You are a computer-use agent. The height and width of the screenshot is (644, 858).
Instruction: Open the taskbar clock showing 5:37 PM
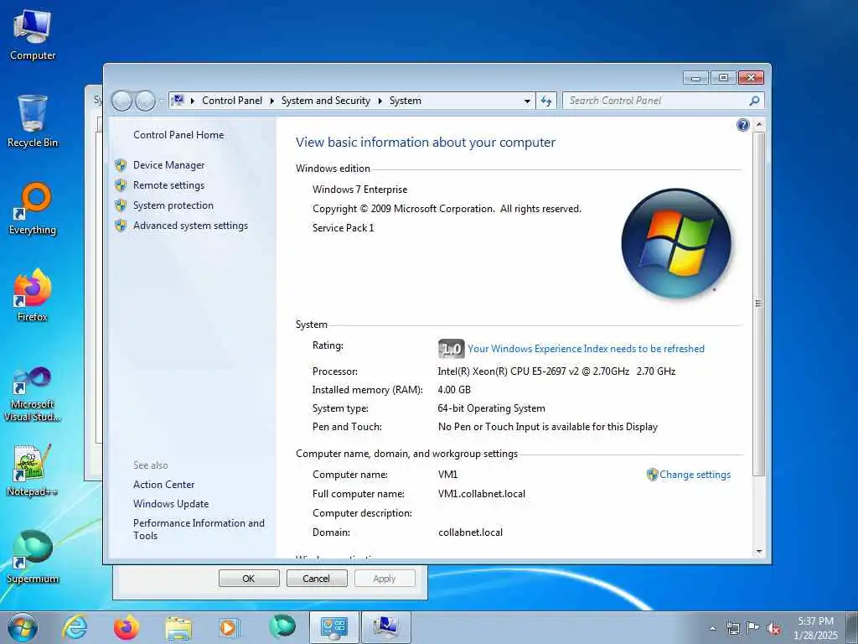(815, 627)
